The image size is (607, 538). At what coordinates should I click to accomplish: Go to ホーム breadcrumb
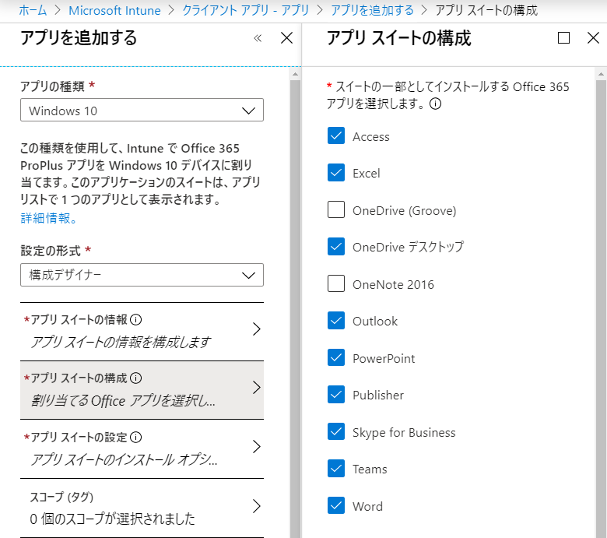pos(33,10)
